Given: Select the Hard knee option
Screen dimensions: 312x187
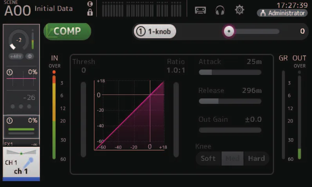Looking at the screenshot, I should [256, 159].
